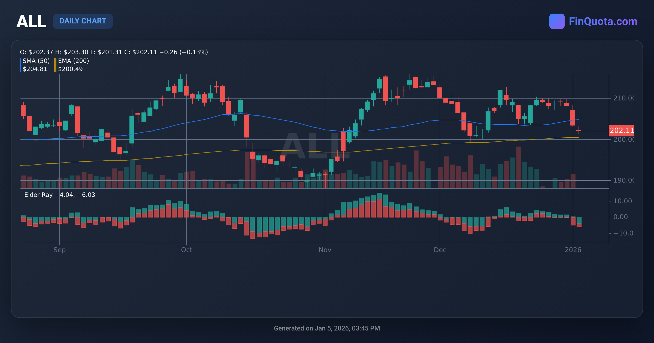Click the blue SMA color marker
Image resolution: width=654 pixels, height=343 pixels.
point(20,65)
